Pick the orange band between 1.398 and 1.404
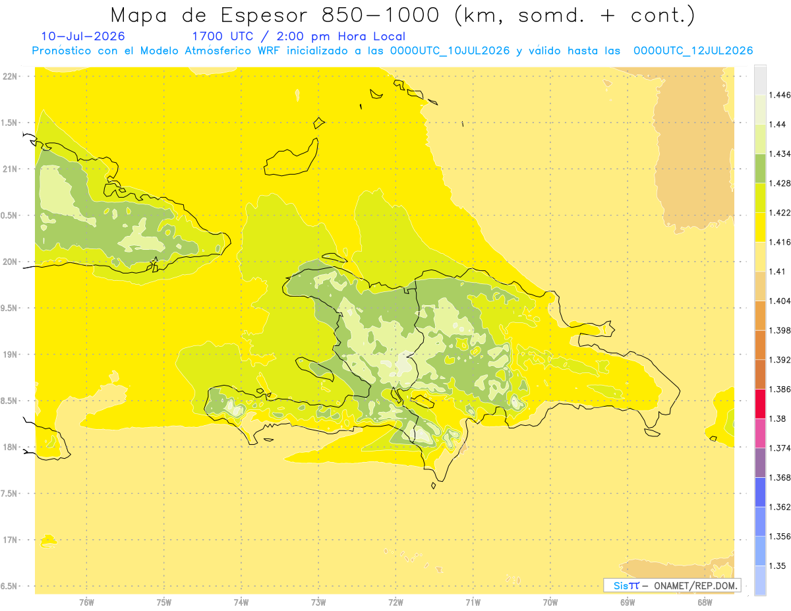The width and height of the screenshot is (791, 611). tap(760, 316)
